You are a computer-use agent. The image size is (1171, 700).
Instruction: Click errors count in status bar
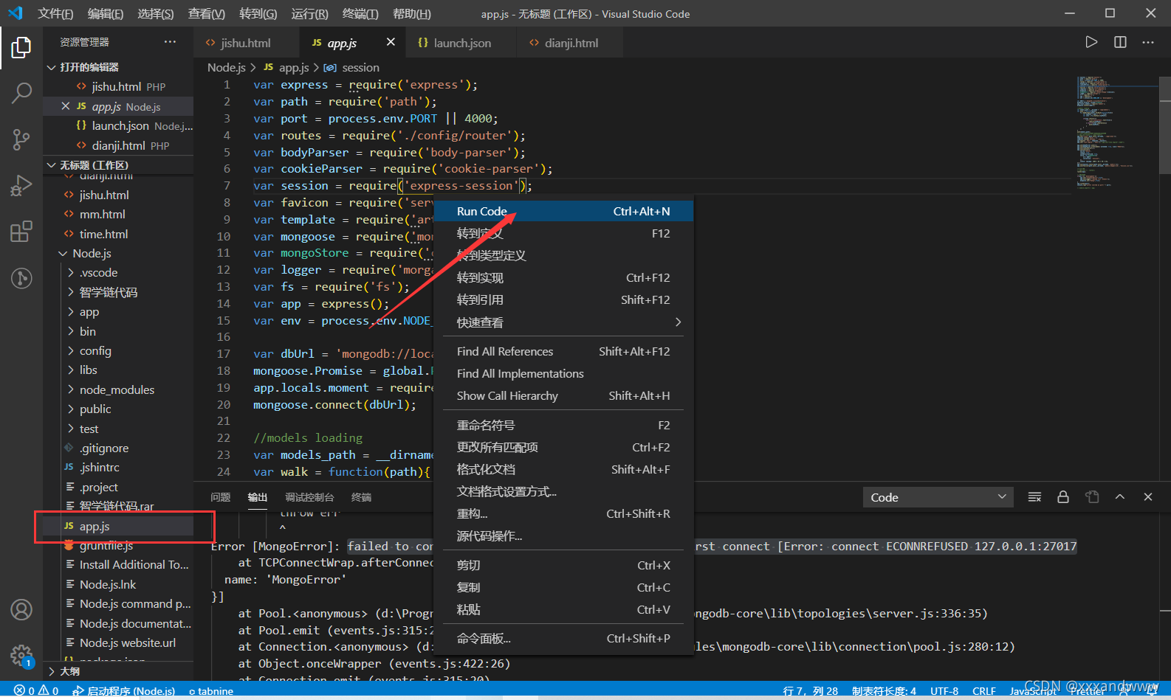(x=36, y=691)
